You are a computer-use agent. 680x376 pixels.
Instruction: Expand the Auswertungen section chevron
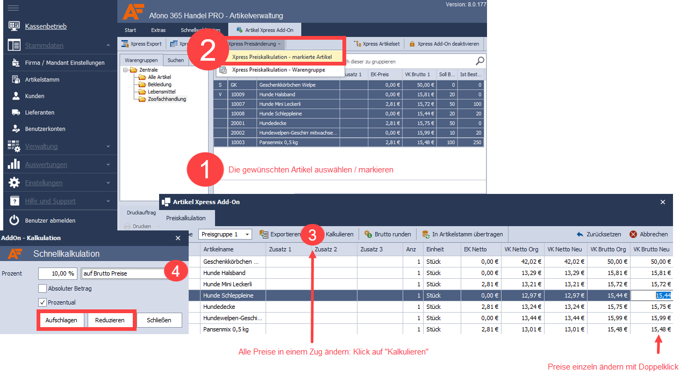(x=108, y=164)
